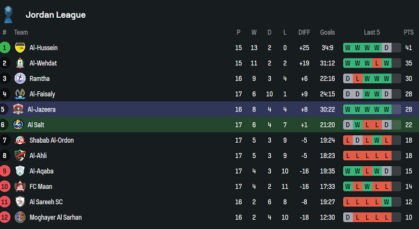Click the Last 5 column header
Viewport: 419px width, 229px height.
point(372,33)
